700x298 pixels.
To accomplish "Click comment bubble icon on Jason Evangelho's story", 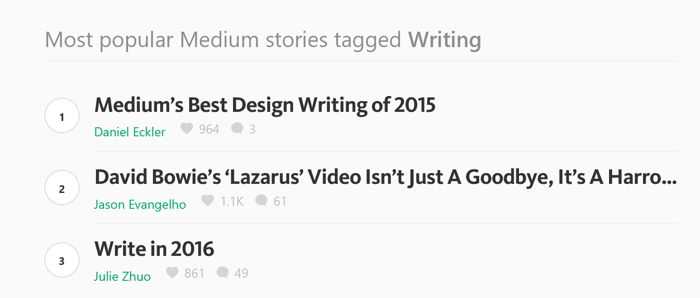I will [x=261, y=200].
